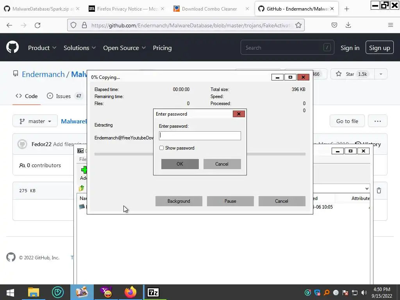Open the green shield app on taskbar
This screenshot has width=400, height=300.
point(58,292)
